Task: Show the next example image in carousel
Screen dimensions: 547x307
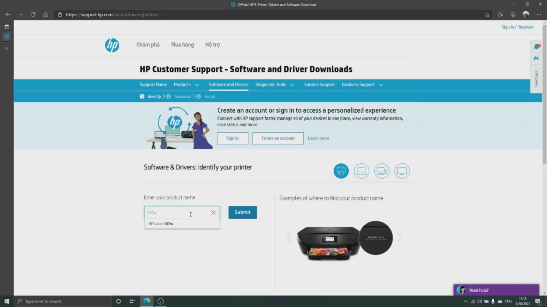Action: click(x=399, y=237)
